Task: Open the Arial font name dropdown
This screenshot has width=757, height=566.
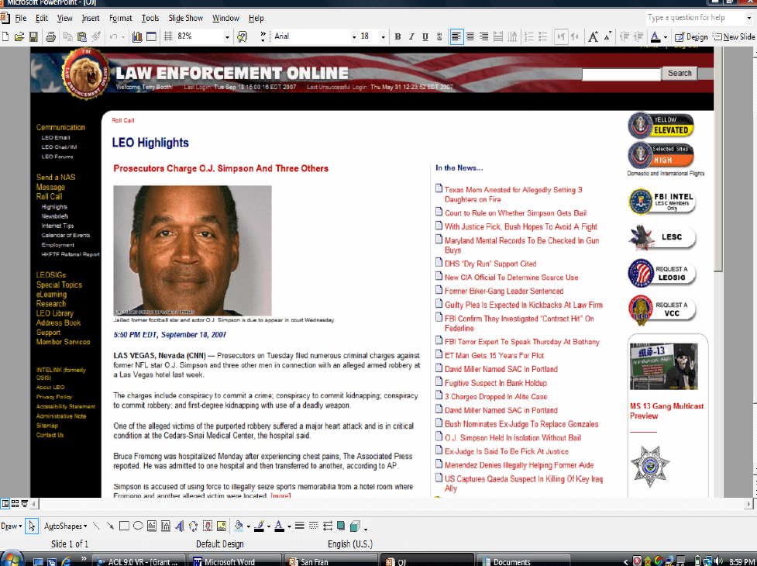Action: point(354,36)
